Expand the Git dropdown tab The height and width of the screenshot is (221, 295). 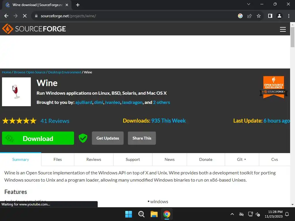click(242, 159)
